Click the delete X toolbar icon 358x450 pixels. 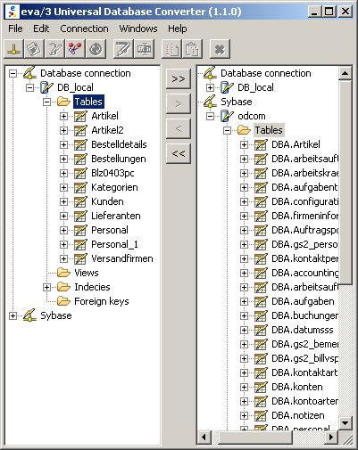tap(220, 49)
